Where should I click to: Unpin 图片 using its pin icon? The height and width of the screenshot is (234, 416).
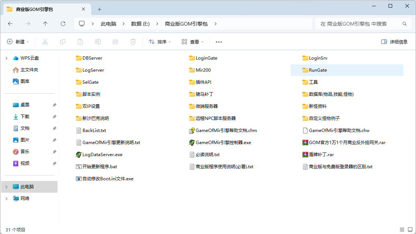pyautogui.click(x=54, y=140)
